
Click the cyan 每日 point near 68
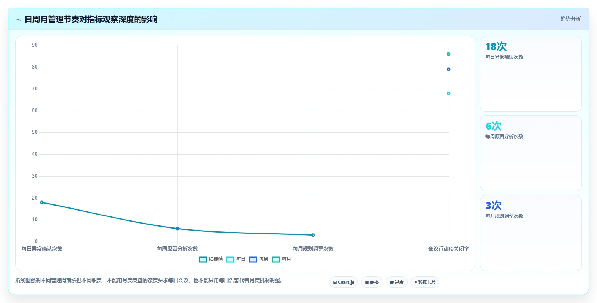pos(449,93)
